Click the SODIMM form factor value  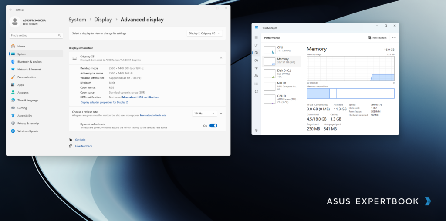[x=376, y=112]
